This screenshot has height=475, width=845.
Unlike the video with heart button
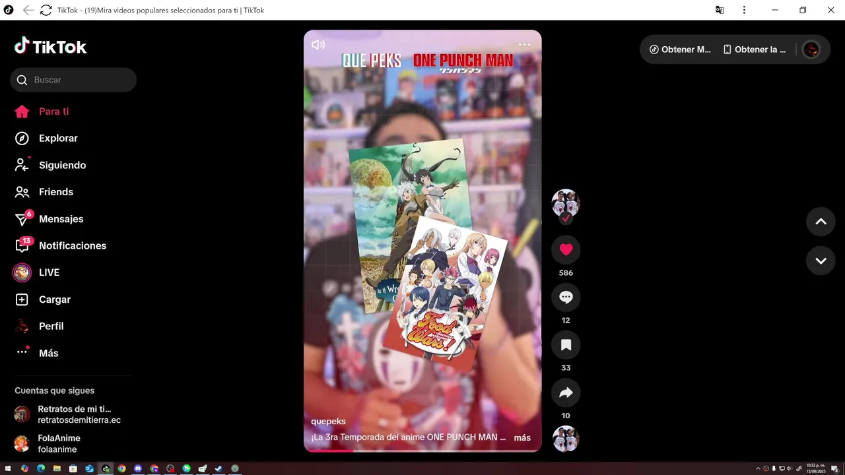pos(566,249)
